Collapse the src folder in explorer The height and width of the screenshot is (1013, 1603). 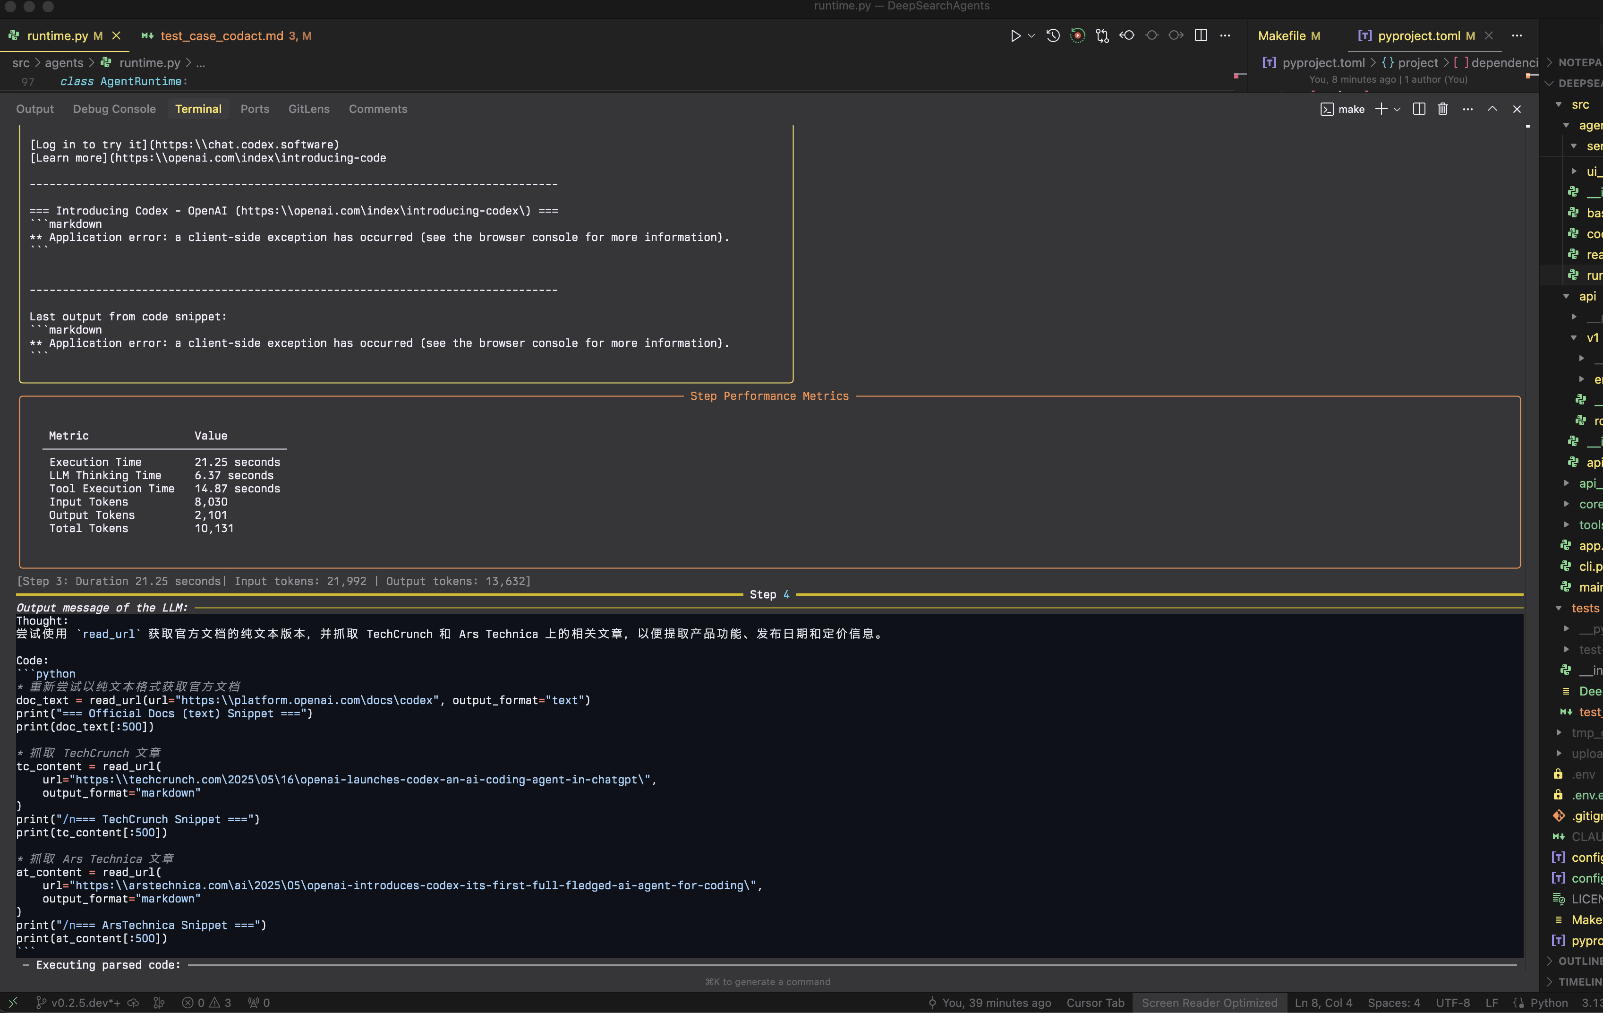click(x=1559, y=104)
